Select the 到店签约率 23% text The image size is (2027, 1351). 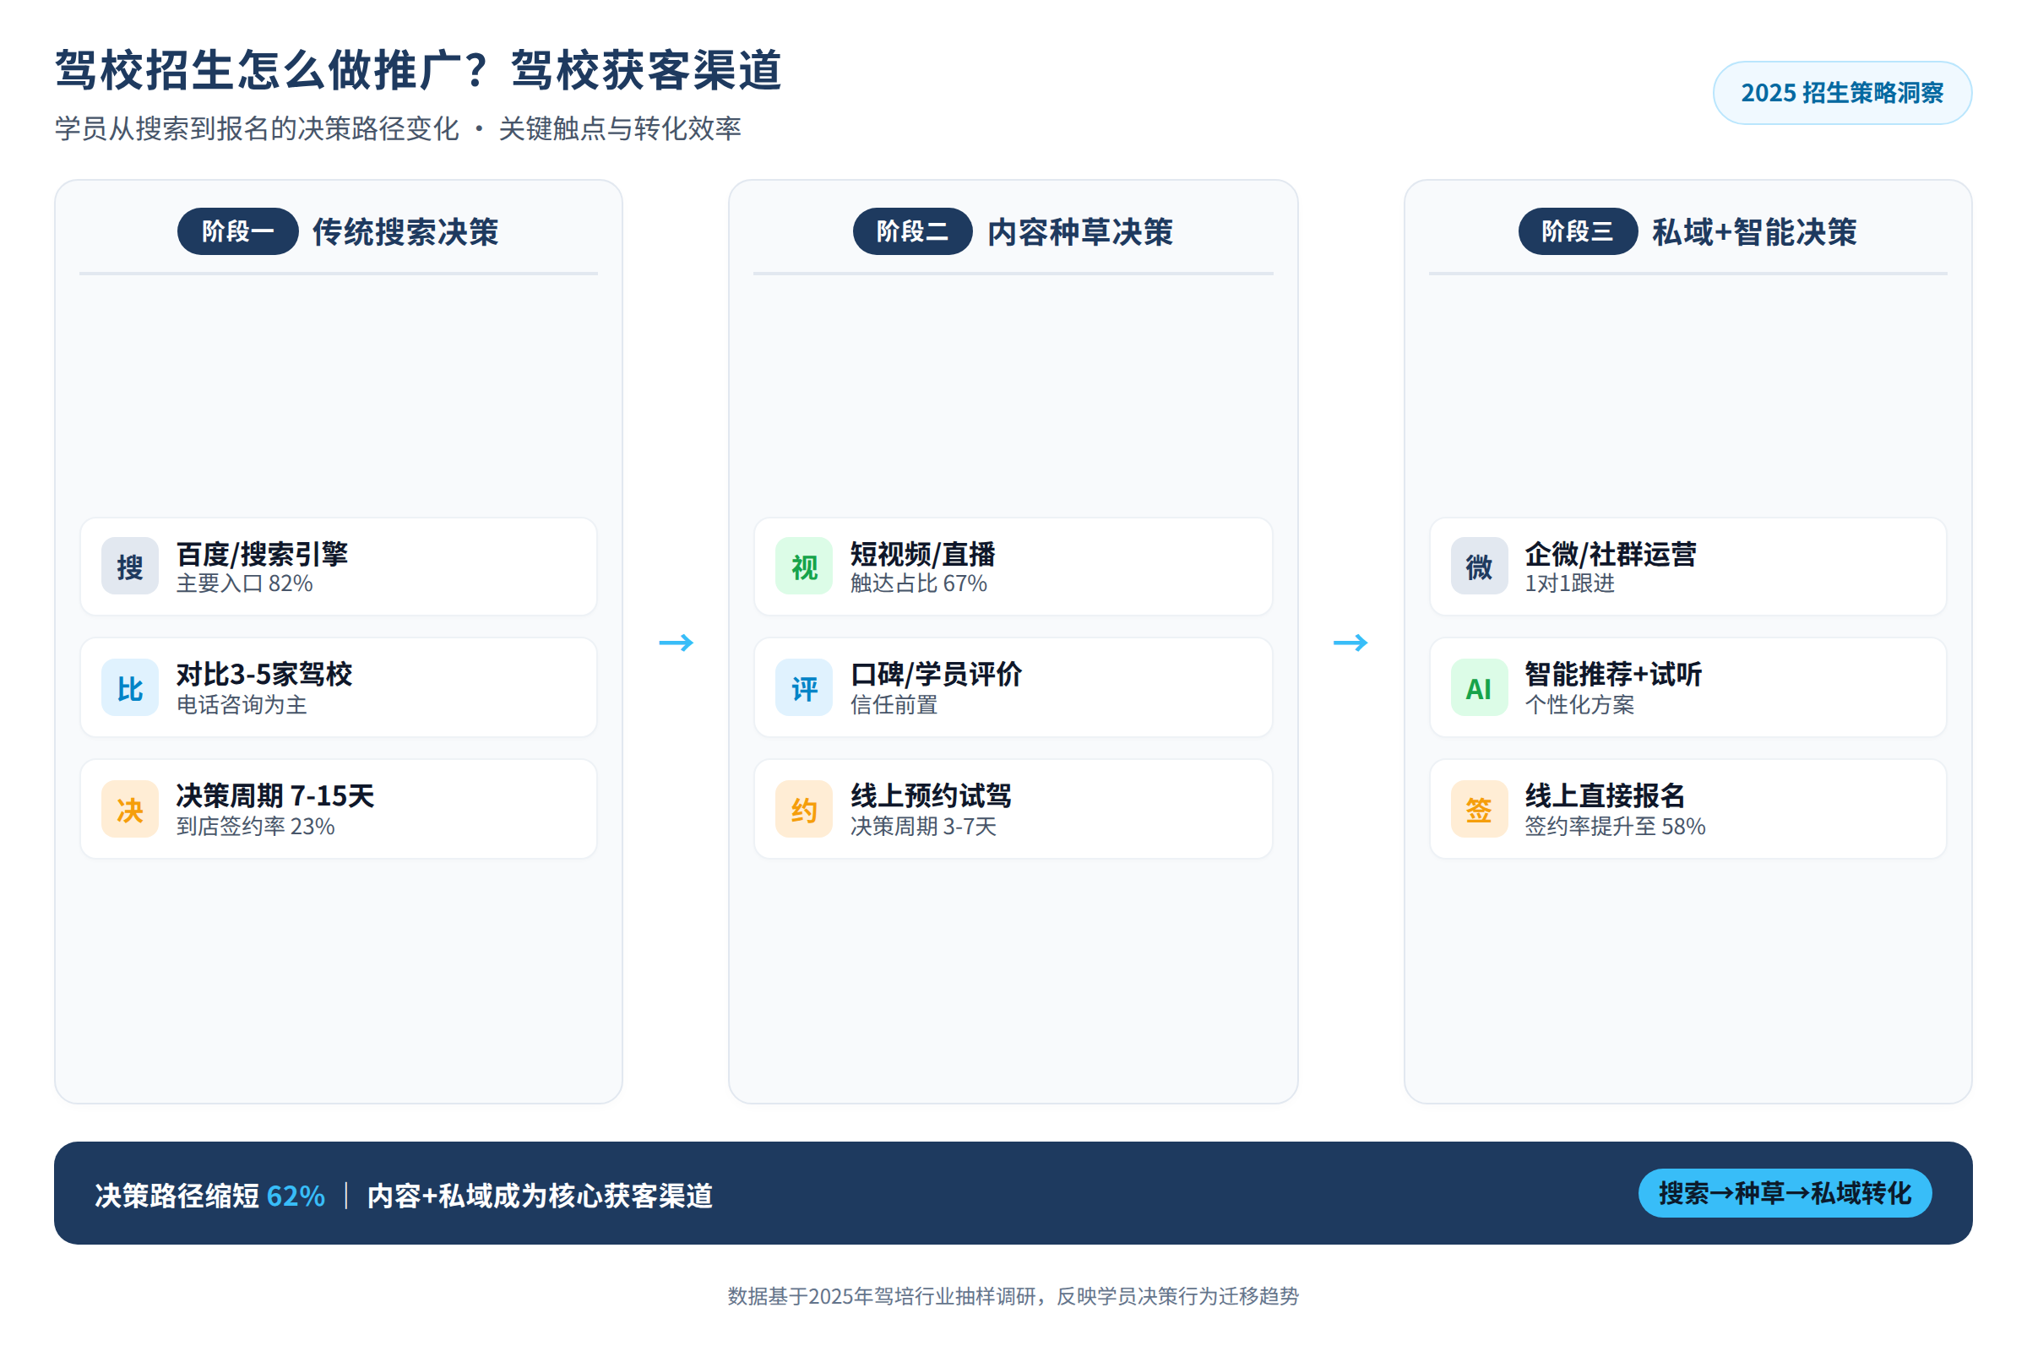click(256, 827)
